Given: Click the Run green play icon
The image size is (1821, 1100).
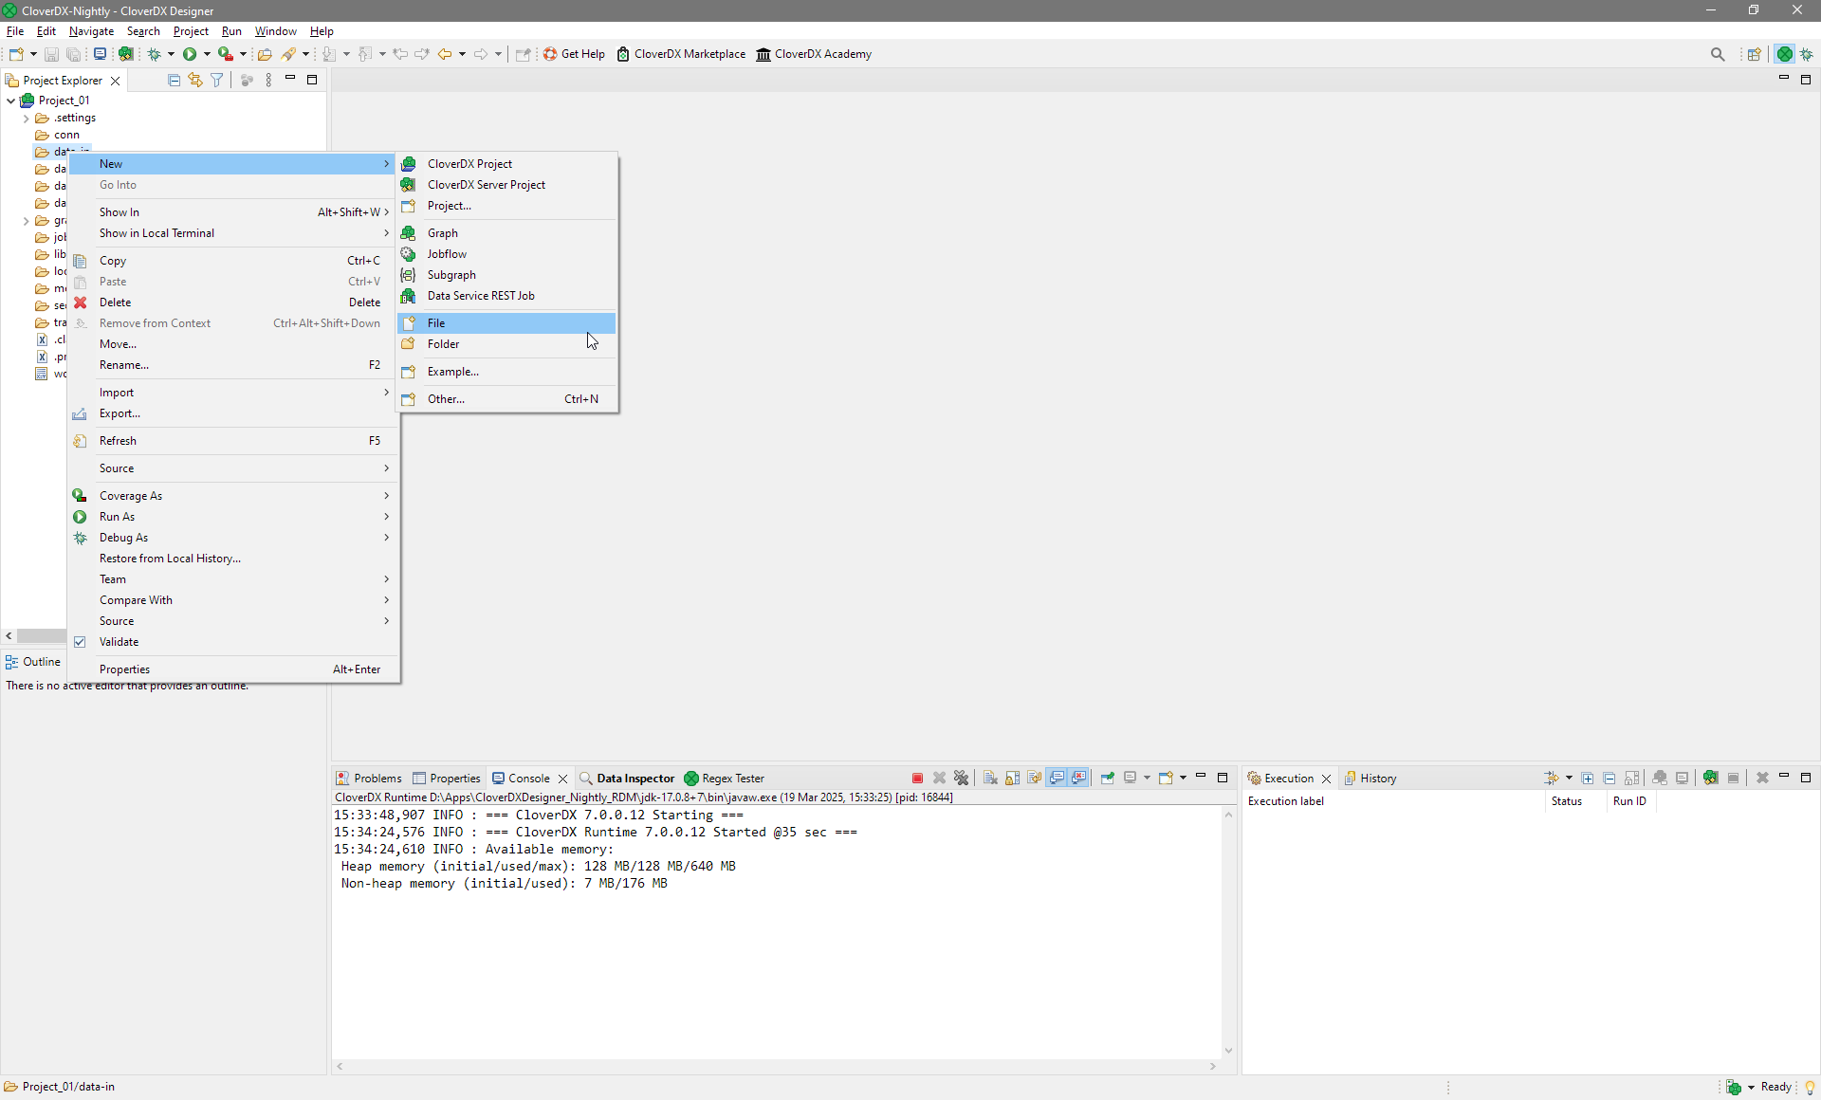Looking at the screenshot, I should pos(190,54).
